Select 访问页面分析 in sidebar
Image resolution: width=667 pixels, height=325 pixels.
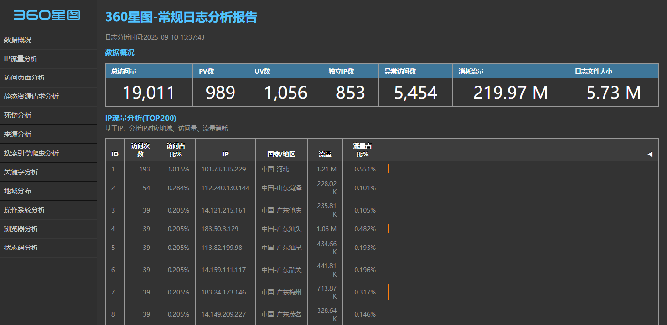click(x=48, y=77)
